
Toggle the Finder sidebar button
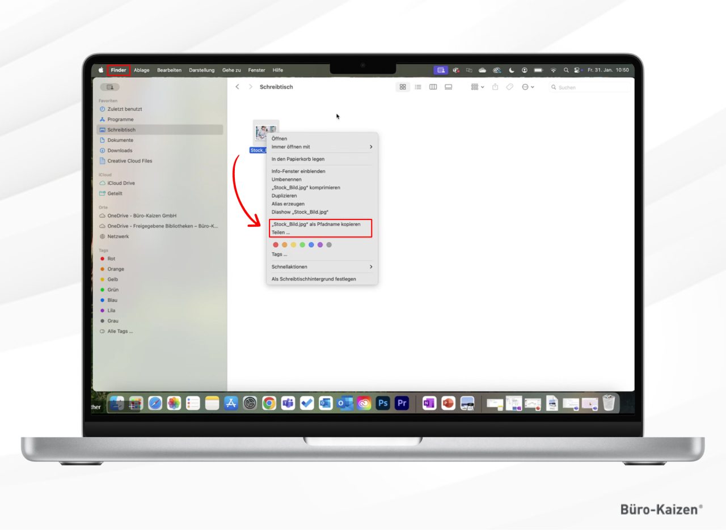(109, 87)
